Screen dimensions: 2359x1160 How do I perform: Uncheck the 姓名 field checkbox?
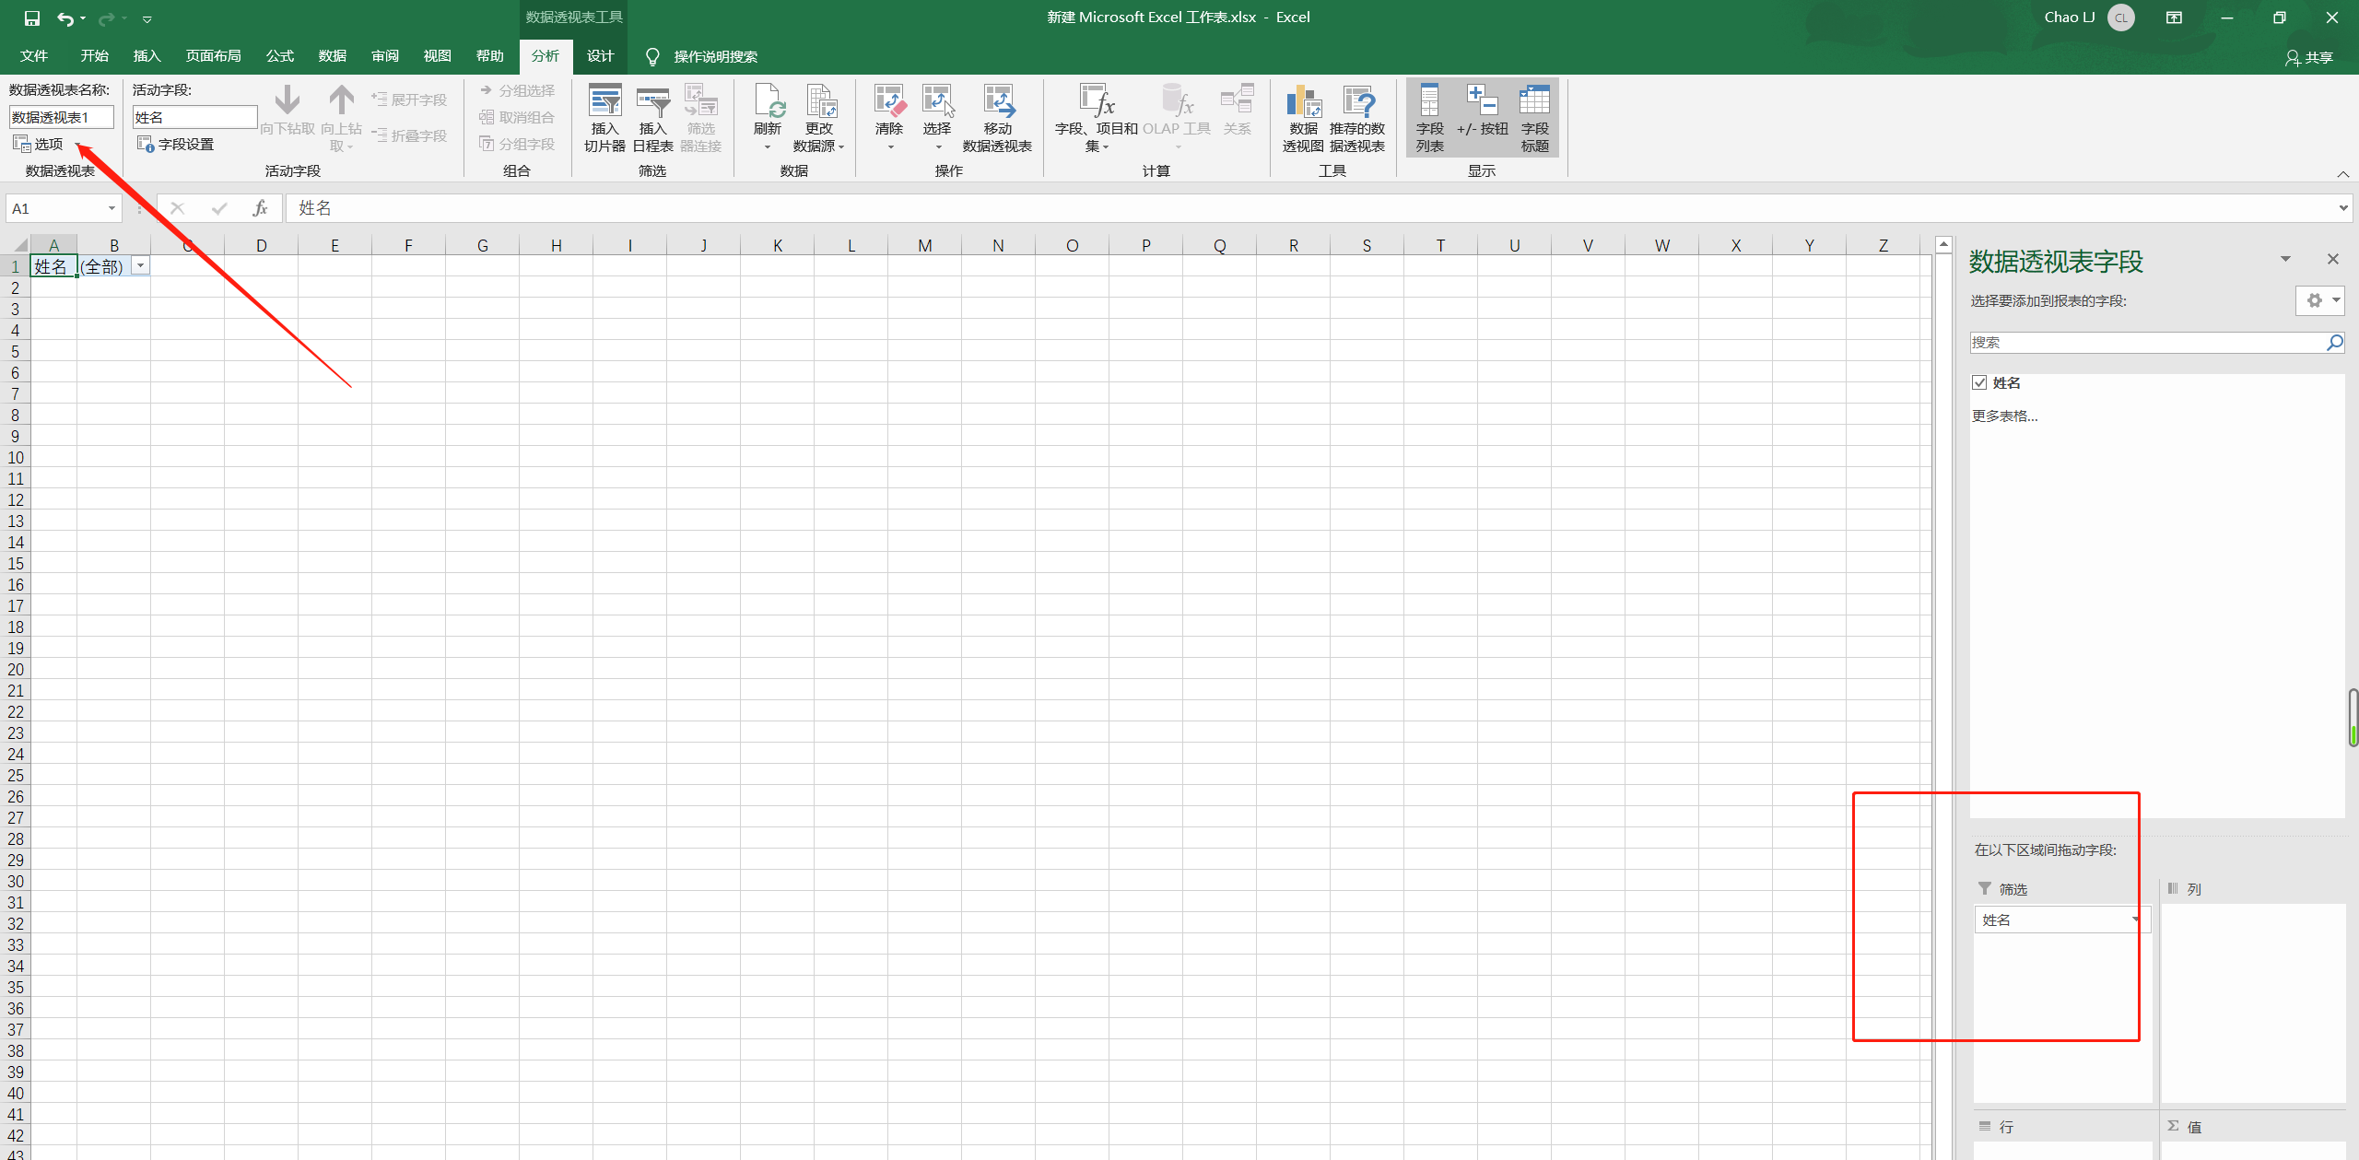[x=1979, y=382]
